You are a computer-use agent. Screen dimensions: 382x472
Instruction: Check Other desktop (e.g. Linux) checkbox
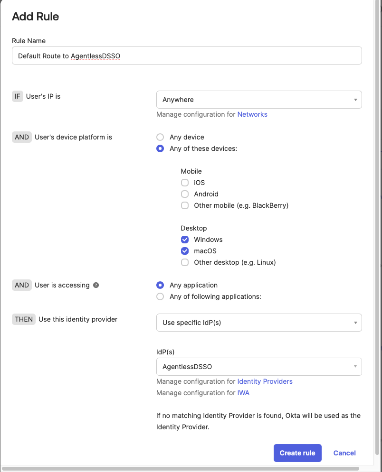(185, 262)
